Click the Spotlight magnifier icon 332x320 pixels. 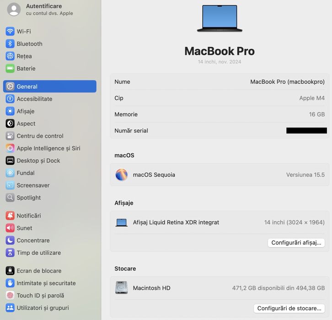(10, 197)
